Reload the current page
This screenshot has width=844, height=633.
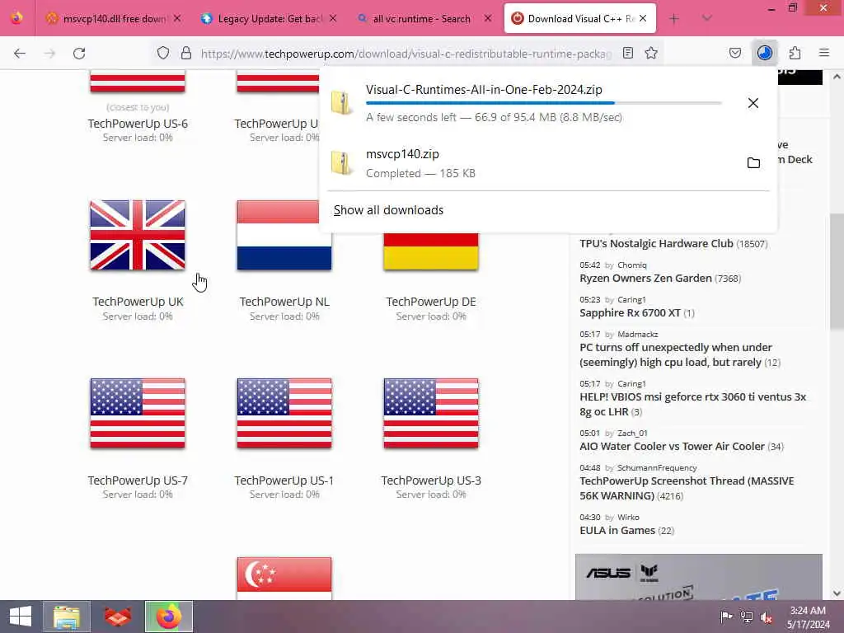click(79, 54)
